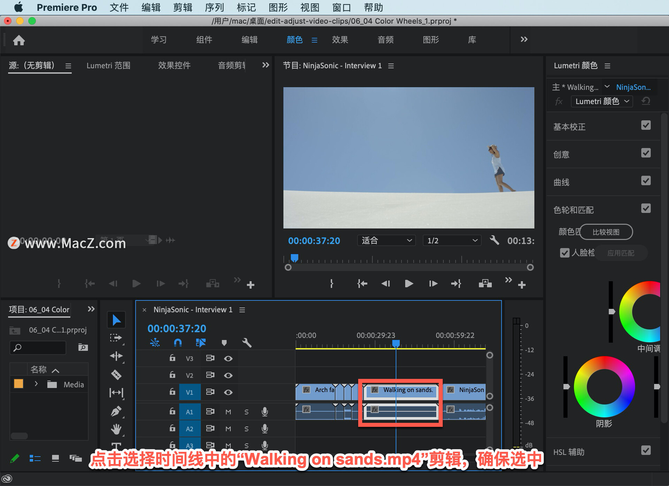The width and height of the screenshot is (669, 486).
Task: Open master clip Walking dropdown arrow
Action: pos(607,86)
